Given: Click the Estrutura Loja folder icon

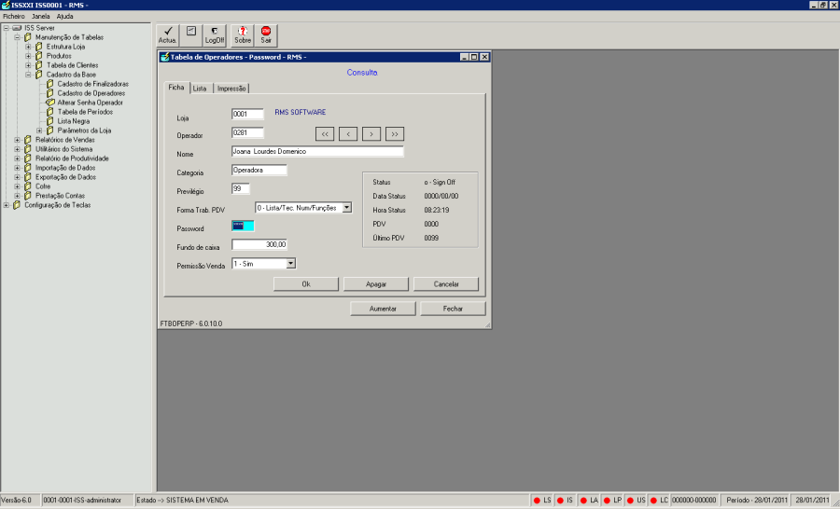Looking at the screenshot, I should tap(38, 47).
